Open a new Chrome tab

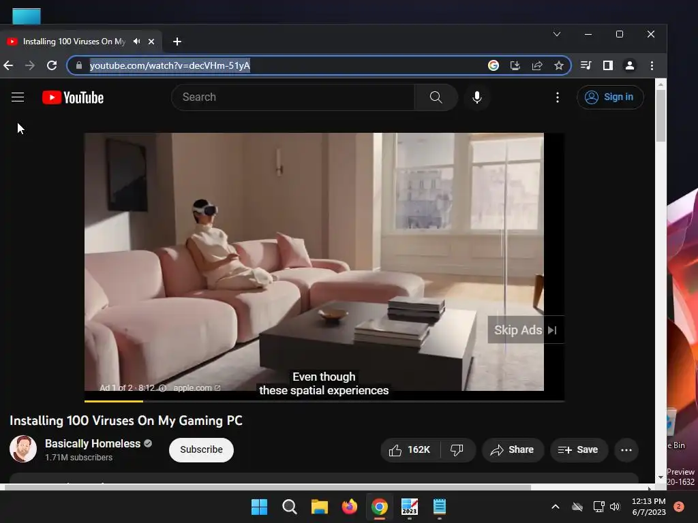coord(177,42)
